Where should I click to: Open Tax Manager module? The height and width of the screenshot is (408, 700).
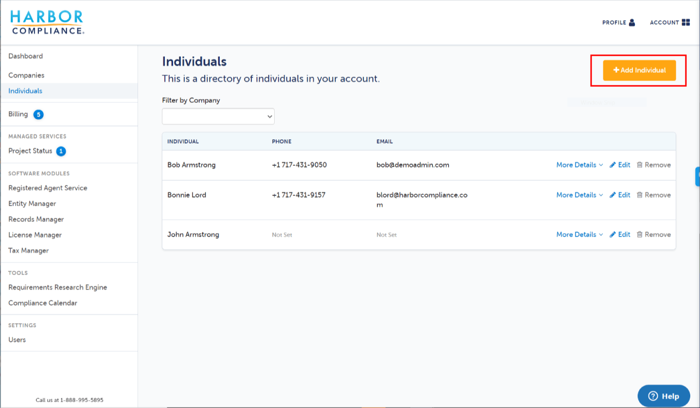(x=29, y=250)
